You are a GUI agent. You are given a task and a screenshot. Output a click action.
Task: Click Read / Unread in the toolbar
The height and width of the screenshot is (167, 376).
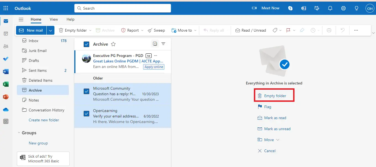coord(251,30)
